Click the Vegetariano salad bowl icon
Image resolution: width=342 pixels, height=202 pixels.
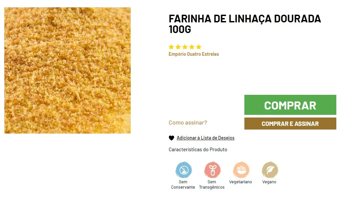pos(241,170)
